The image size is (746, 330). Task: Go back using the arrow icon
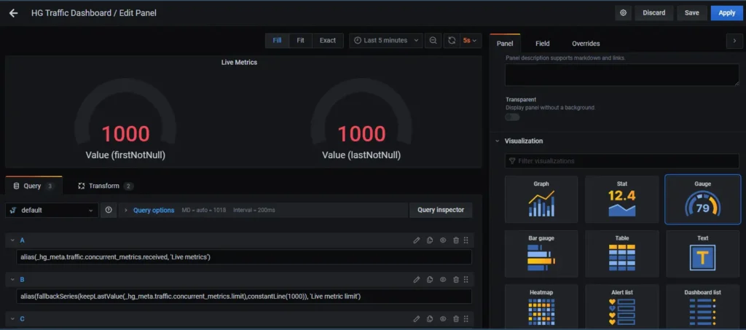click(x=13, y=13)
